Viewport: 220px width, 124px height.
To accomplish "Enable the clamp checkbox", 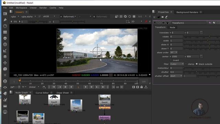I will [x=186, y=64].
